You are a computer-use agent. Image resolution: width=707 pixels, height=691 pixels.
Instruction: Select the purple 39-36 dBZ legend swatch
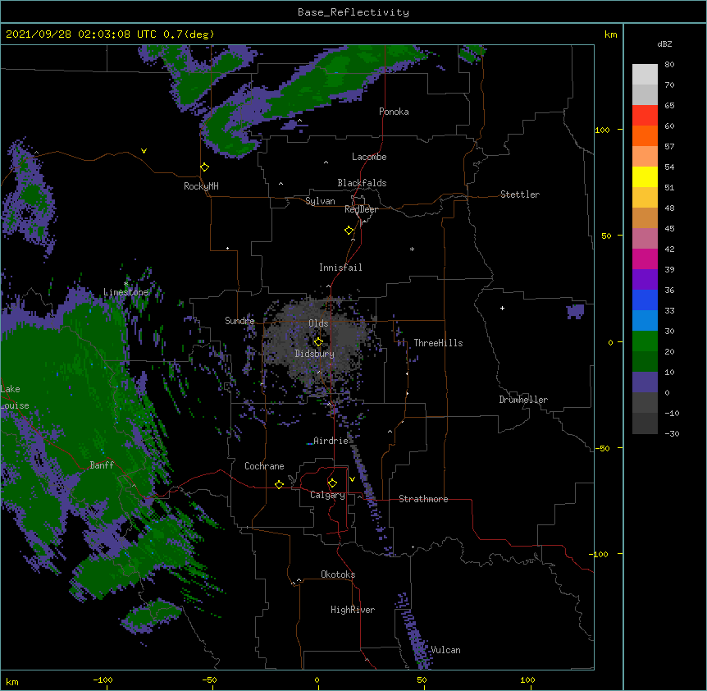(x=645, y=279)
